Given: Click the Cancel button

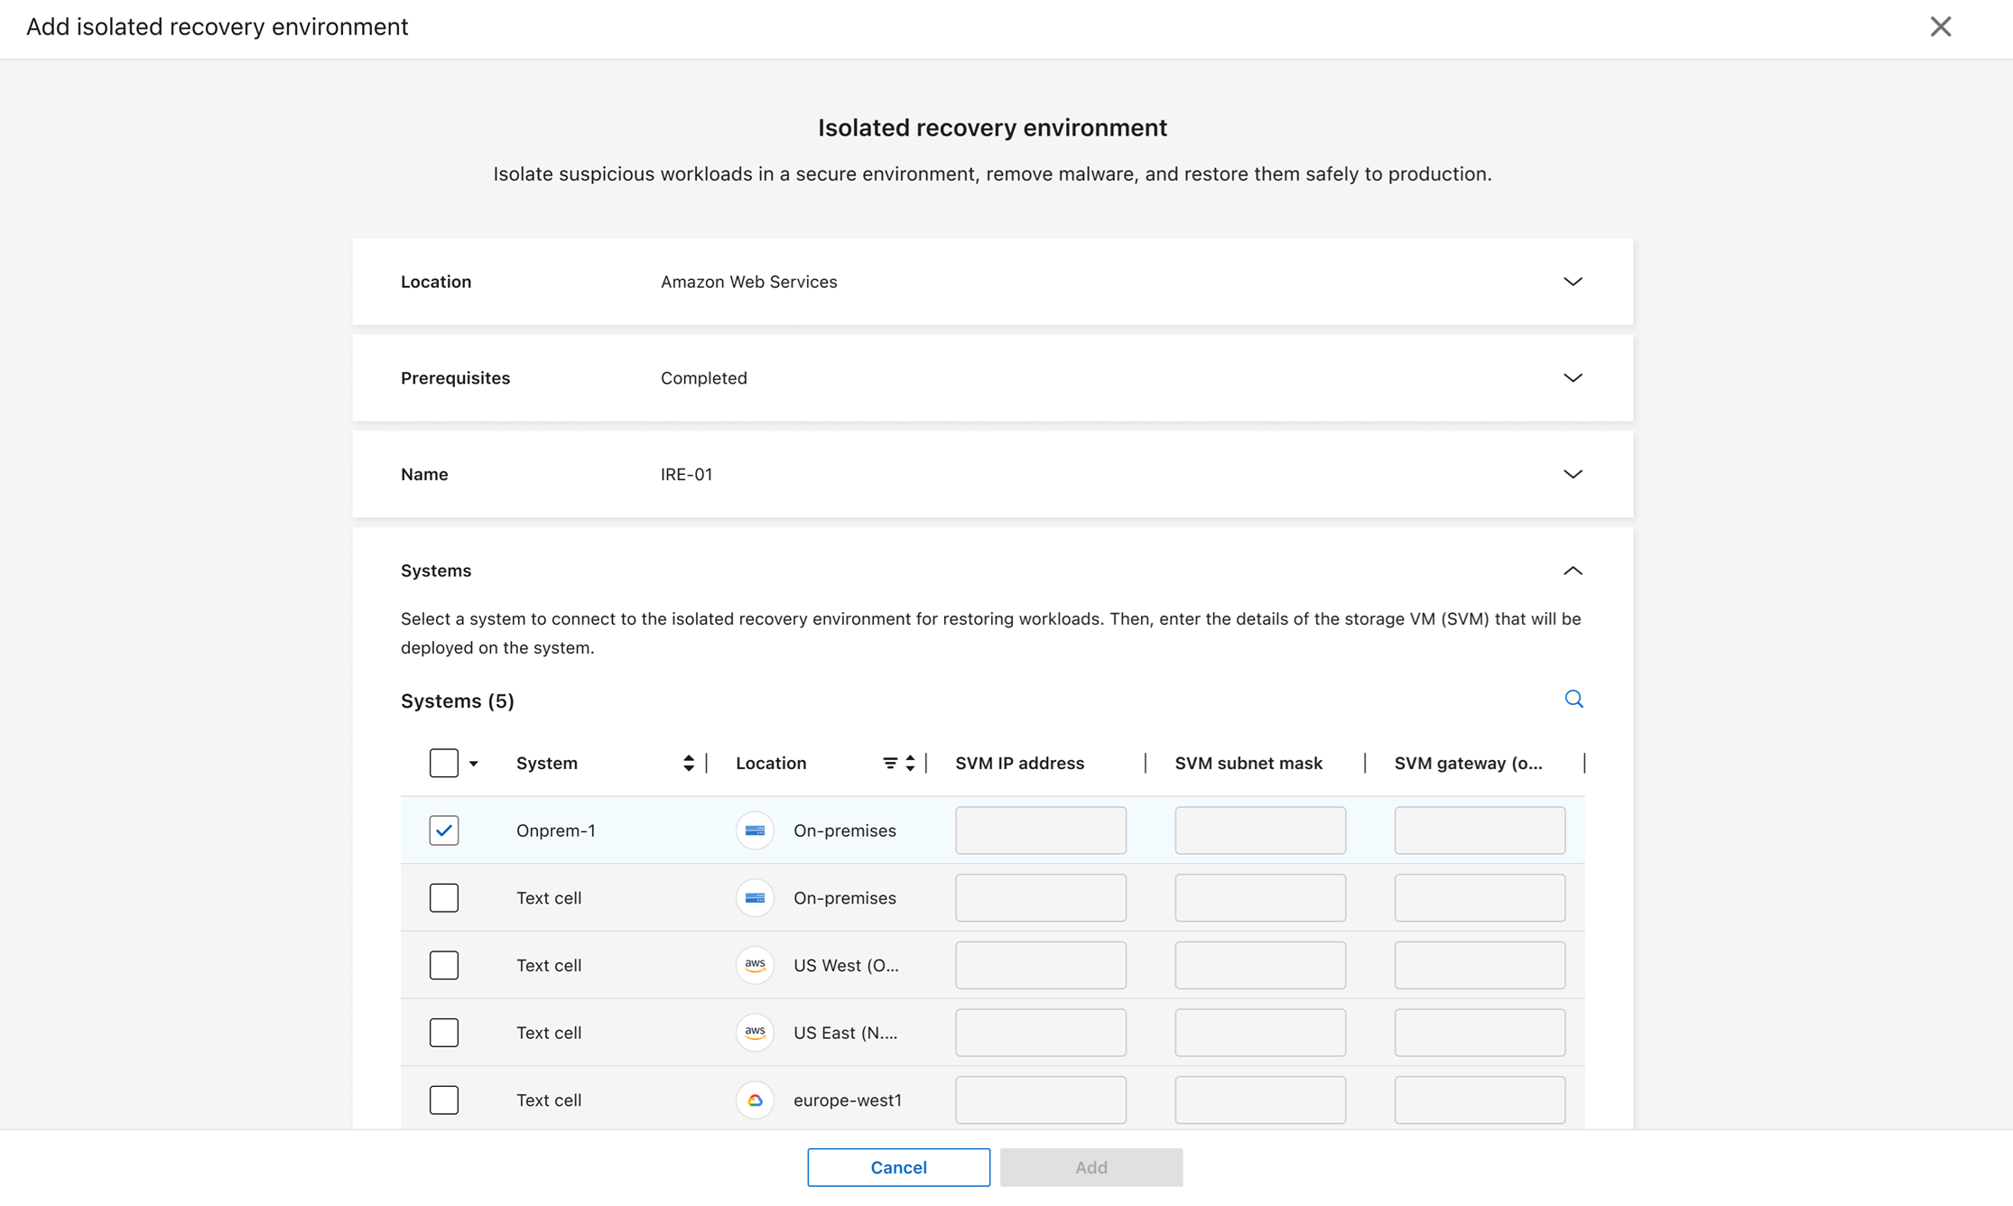Looking at the screenshot, I should (x=897, y=1166).
